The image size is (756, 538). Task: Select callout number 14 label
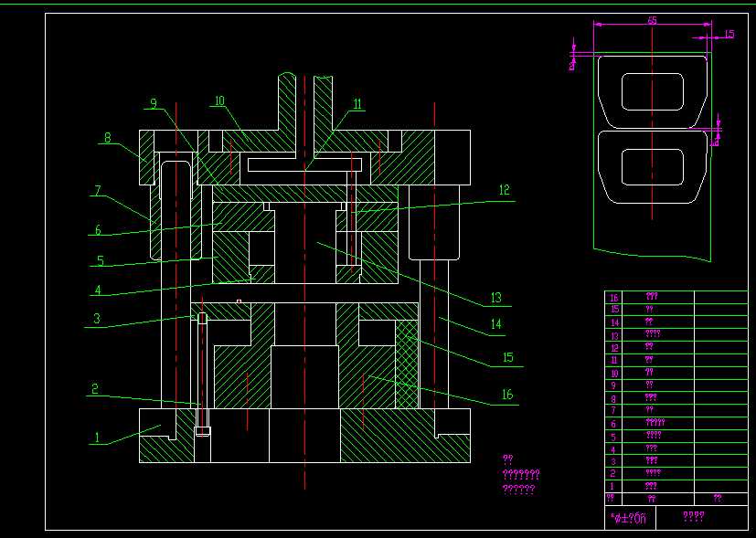pos(496,323)
